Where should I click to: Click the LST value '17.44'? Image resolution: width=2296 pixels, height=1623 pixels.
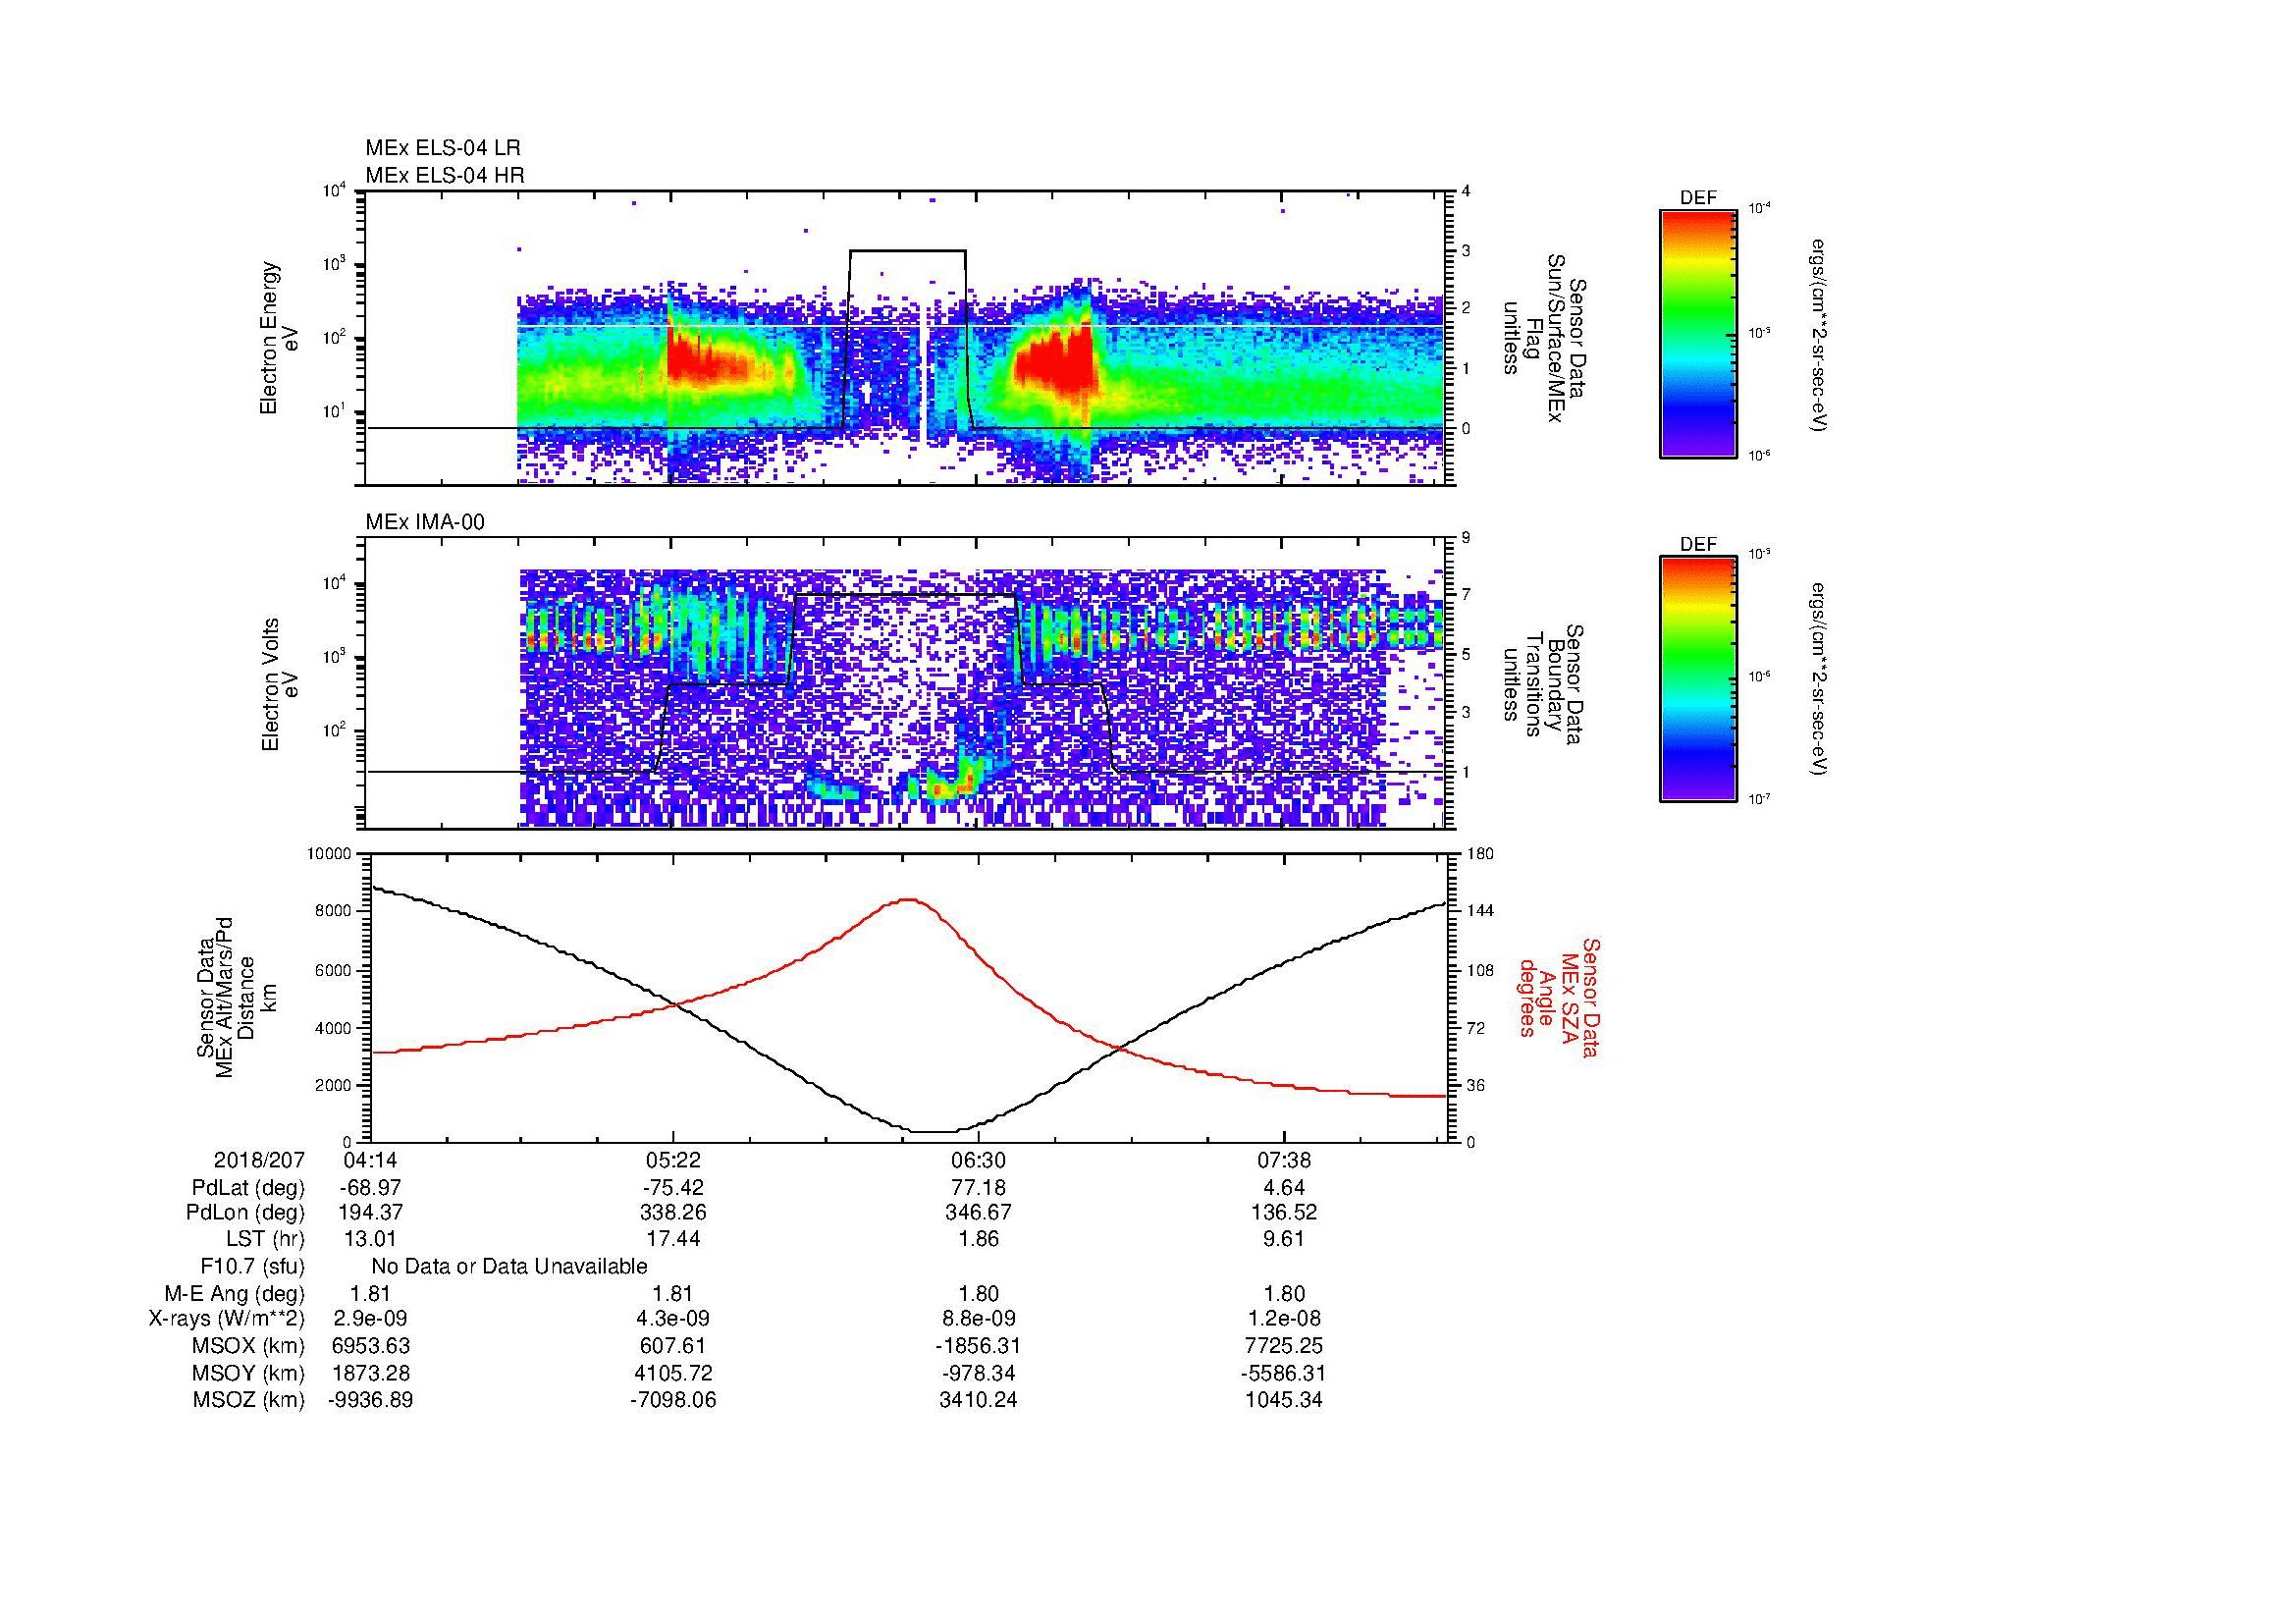click(673, 1239)
